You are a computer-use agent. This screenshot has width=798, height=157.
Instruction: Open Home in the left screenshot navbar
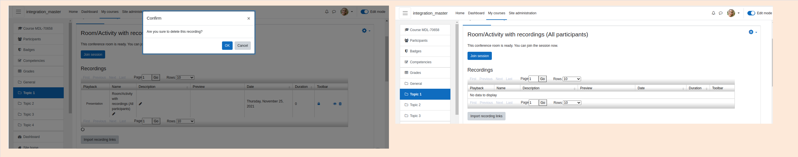click(x=73, y=12)
